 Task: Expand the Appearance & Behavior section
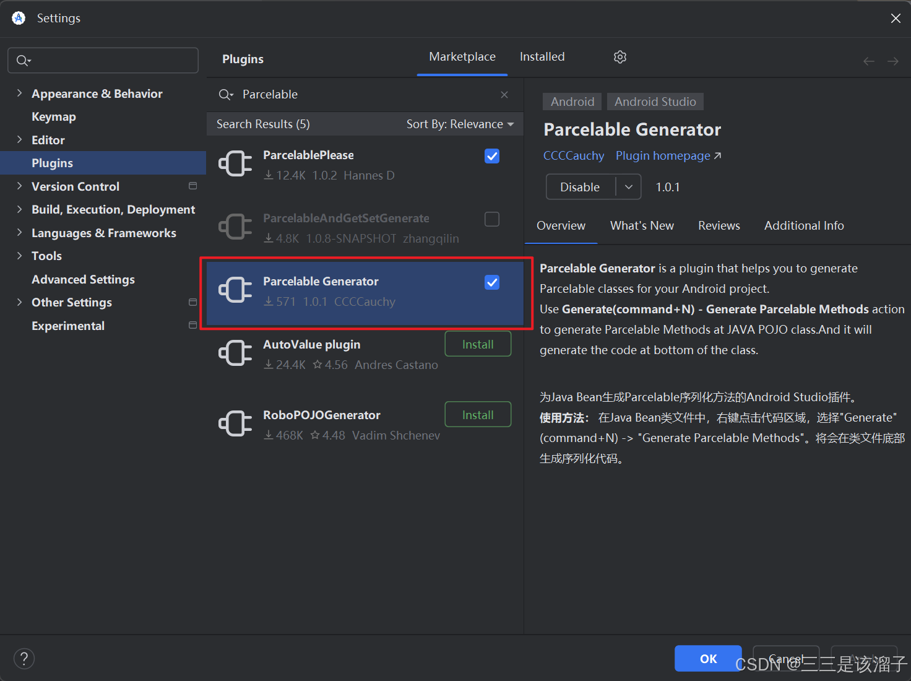[19, 93]
